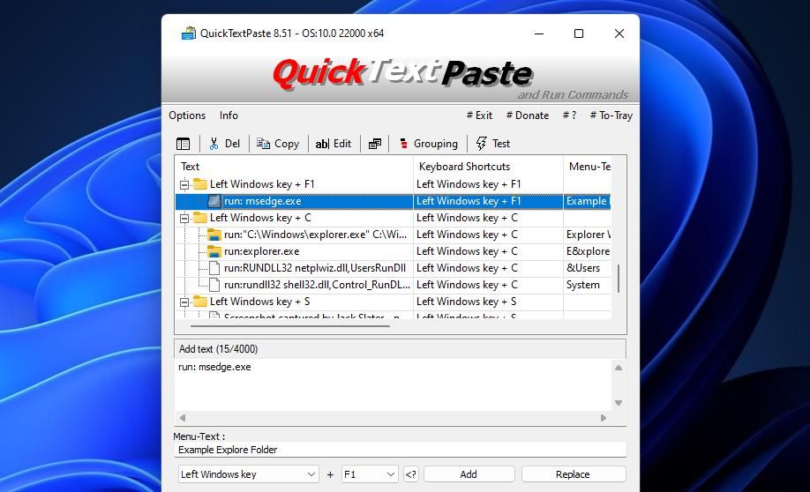Click the windows icon next to Edit

point(374,144)
